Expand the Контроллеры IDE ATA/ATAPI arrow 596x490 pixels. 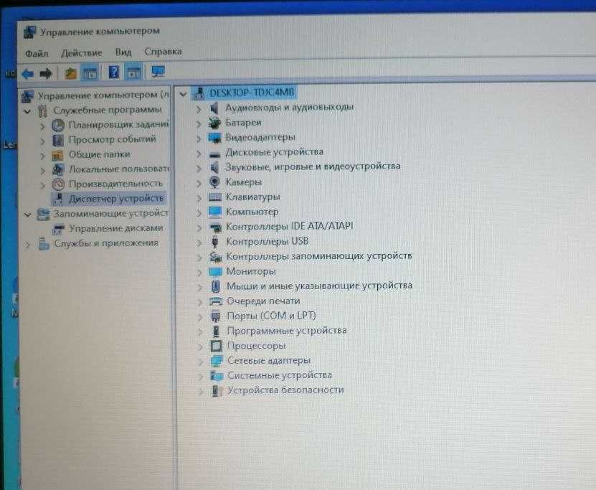click(x=199, y=228)
